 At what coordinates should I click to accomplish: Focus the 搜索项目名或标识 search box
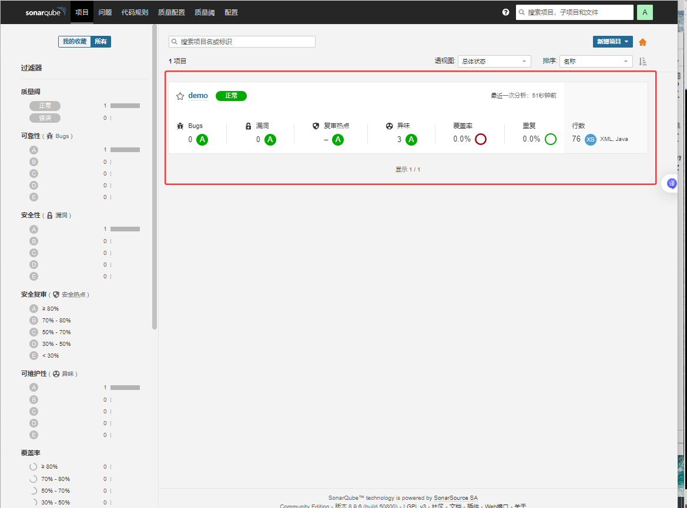point(242,42)
